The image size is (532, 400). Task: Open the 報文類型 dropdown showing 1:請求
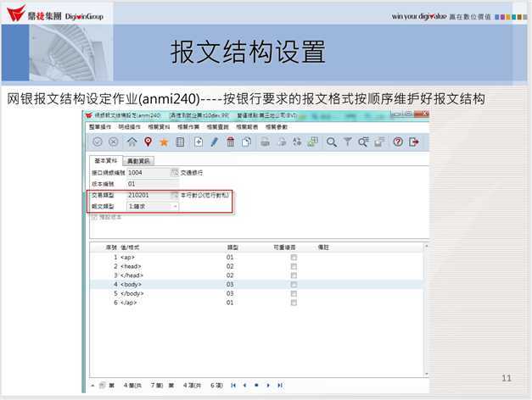(x=153, y=206)
